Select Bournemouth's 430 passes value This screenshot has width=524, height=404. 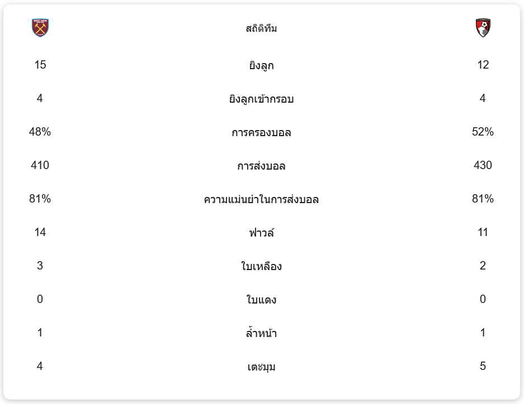click(x=483, y=165)
